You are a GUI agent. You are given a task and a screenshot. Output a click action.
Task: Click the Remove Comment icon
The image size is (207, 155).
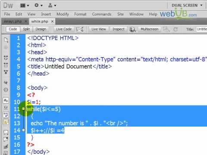tap(6, 139)
